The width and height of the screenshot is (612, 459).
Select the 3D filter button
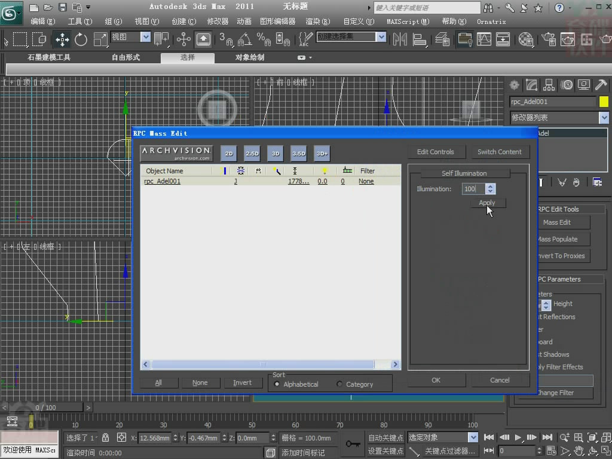[x=276, y=154]
